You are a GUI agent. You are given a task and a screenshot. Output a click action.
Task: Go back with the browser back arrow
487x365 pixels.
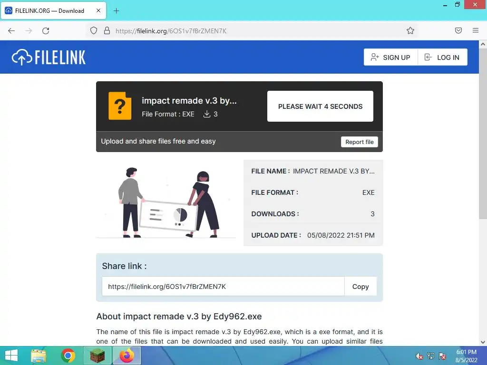pos(11,31)
